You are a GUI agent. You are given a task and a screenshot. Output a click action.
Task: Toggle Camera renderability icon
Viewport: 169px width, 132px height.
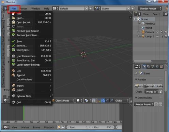[166, 32]
